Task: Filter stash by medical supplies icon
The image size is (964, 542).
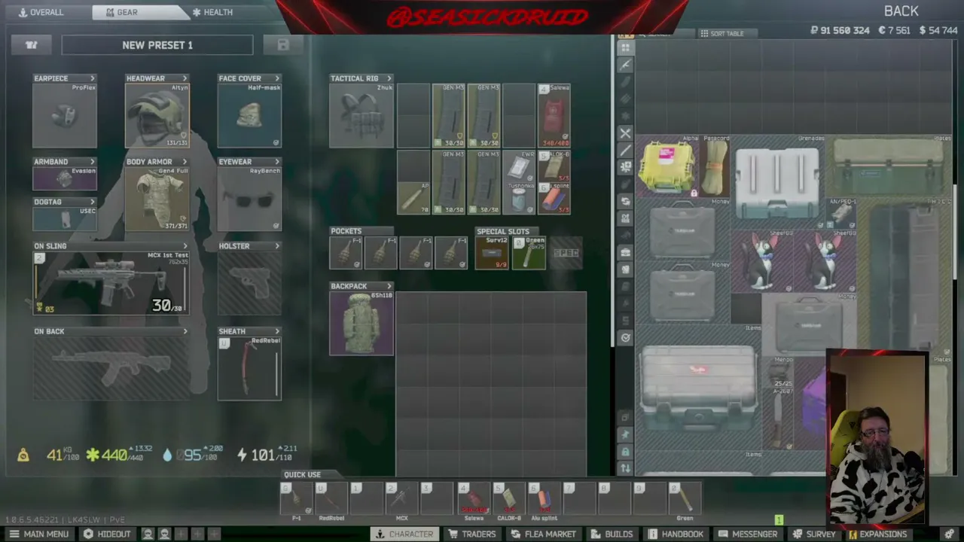Action: 625,167
